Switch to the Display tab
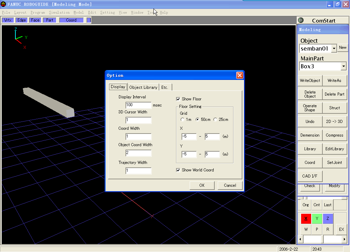The image size is (350, 252). coord(118,87)
